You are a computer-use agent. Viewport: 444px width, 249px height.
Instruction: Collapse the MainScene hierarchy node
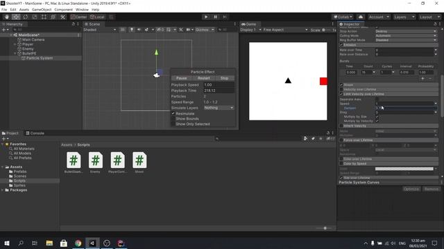11,35
